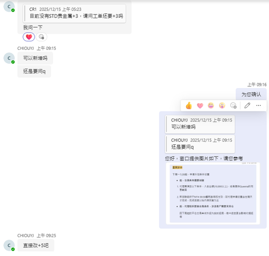Open CR1 quoted message about STD贵金属+3
The image size is (269, 256).
point(74,13)
